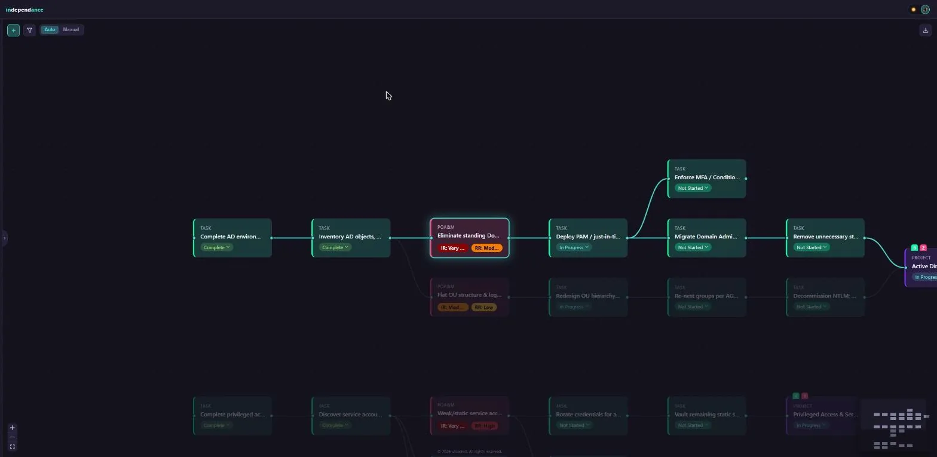Select the Eliminate standing Do... POA&M title
937x457 pixels.
468,235
